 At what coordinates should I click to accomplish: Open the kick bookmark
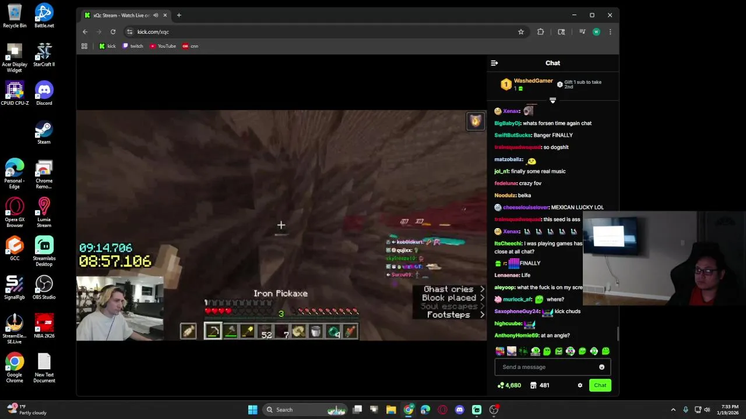(x=107, y=46)
